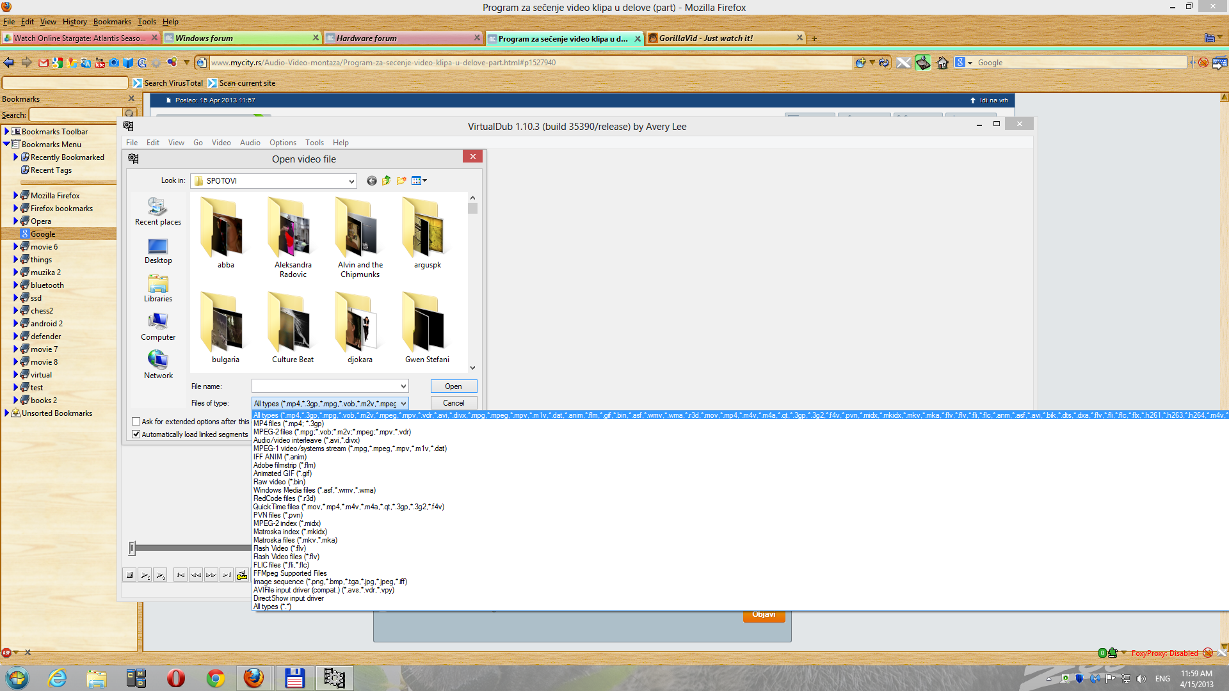Open VirtualDub from the Windows taskbar
The image size is (1229, 691).
point(334,678)
